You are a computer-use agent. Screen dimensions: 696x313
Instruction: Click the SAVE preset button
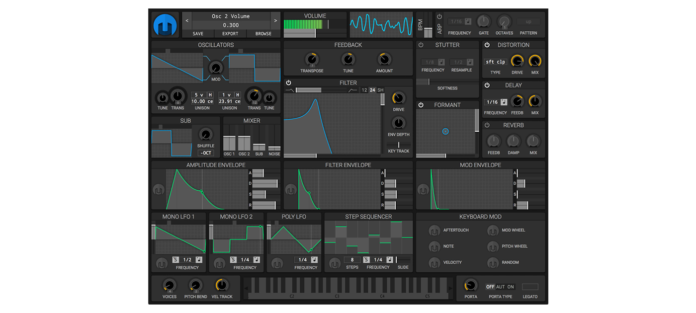pyautogui.click(x=198, y=34)
